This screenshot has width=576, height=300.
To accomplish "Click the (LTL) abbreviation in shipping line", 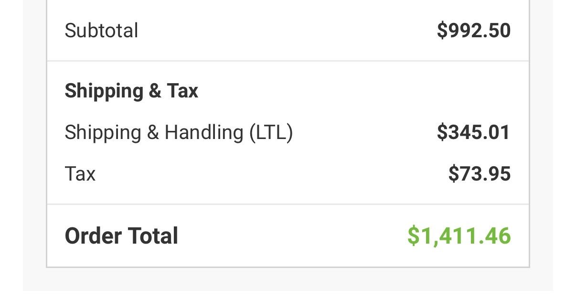I will pos(271,132).
